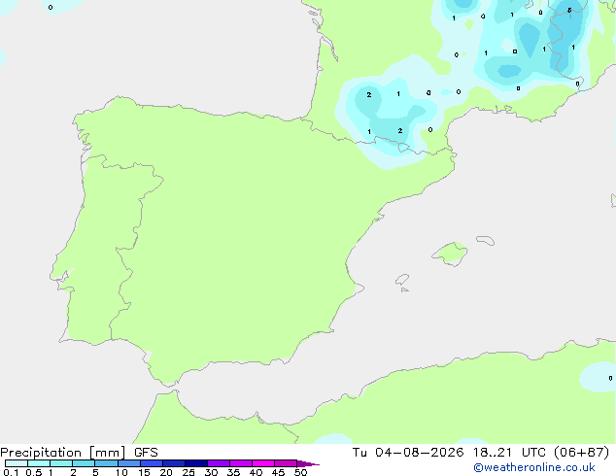Click the left 2 mm marker over southwest France
This screenshot has width=616, height=476.
point(368,94)
